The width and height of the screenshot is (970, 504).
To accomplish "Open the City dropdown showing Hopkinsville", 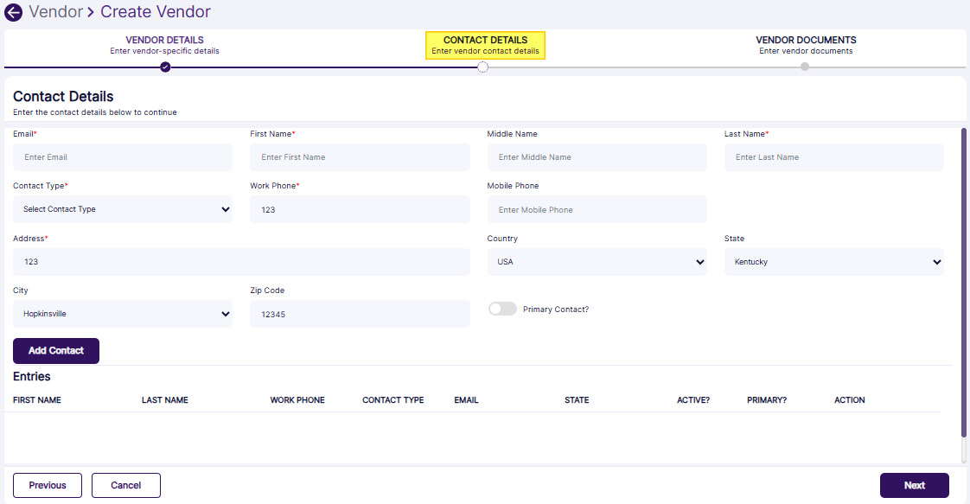I will pos(122,313).
